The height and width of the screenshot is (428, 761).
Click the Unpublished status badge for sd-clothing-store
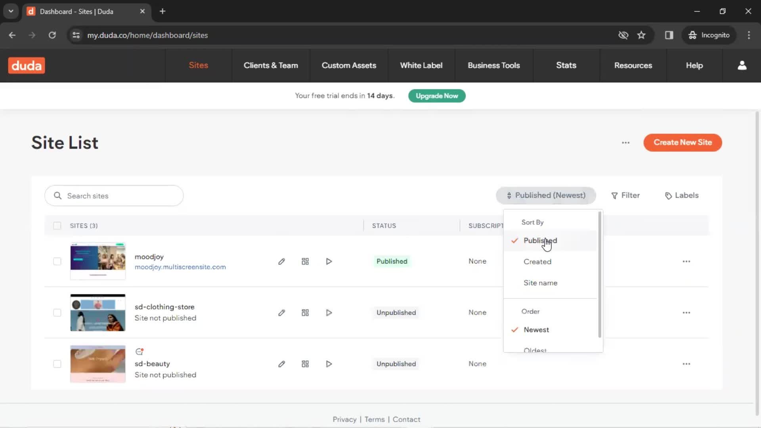click(396, 313)
